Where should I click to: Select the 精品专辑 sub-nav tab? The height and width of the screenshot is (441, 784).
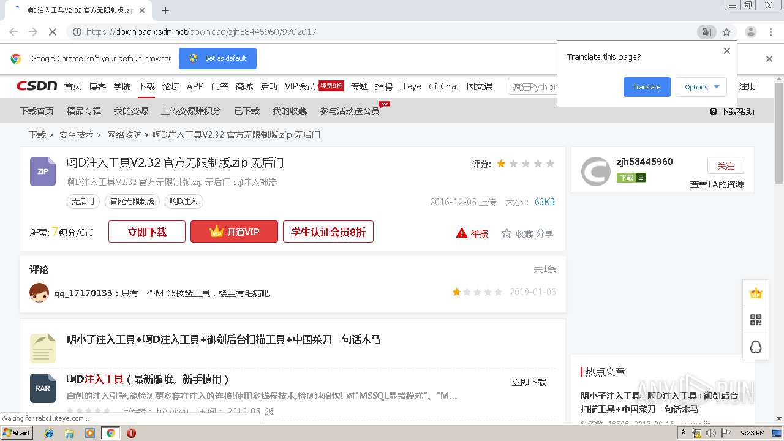tap(84, 111)
